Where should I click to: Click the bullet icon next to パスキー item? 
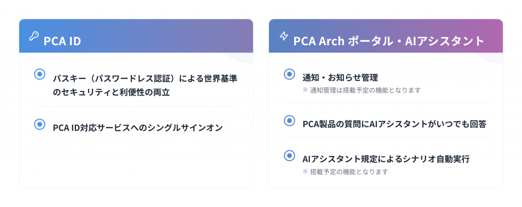39,74
